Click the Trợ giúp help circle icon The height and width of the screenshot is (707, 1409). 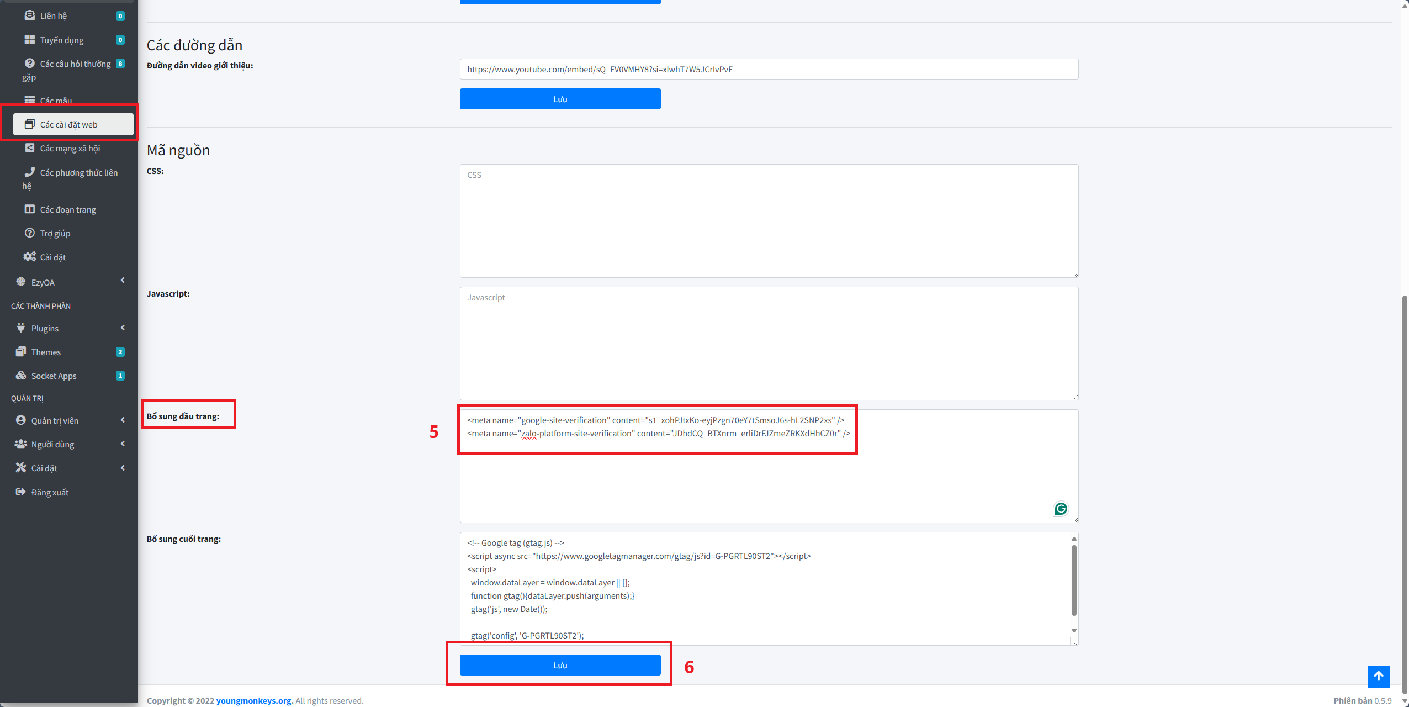[x=30, y=233]
